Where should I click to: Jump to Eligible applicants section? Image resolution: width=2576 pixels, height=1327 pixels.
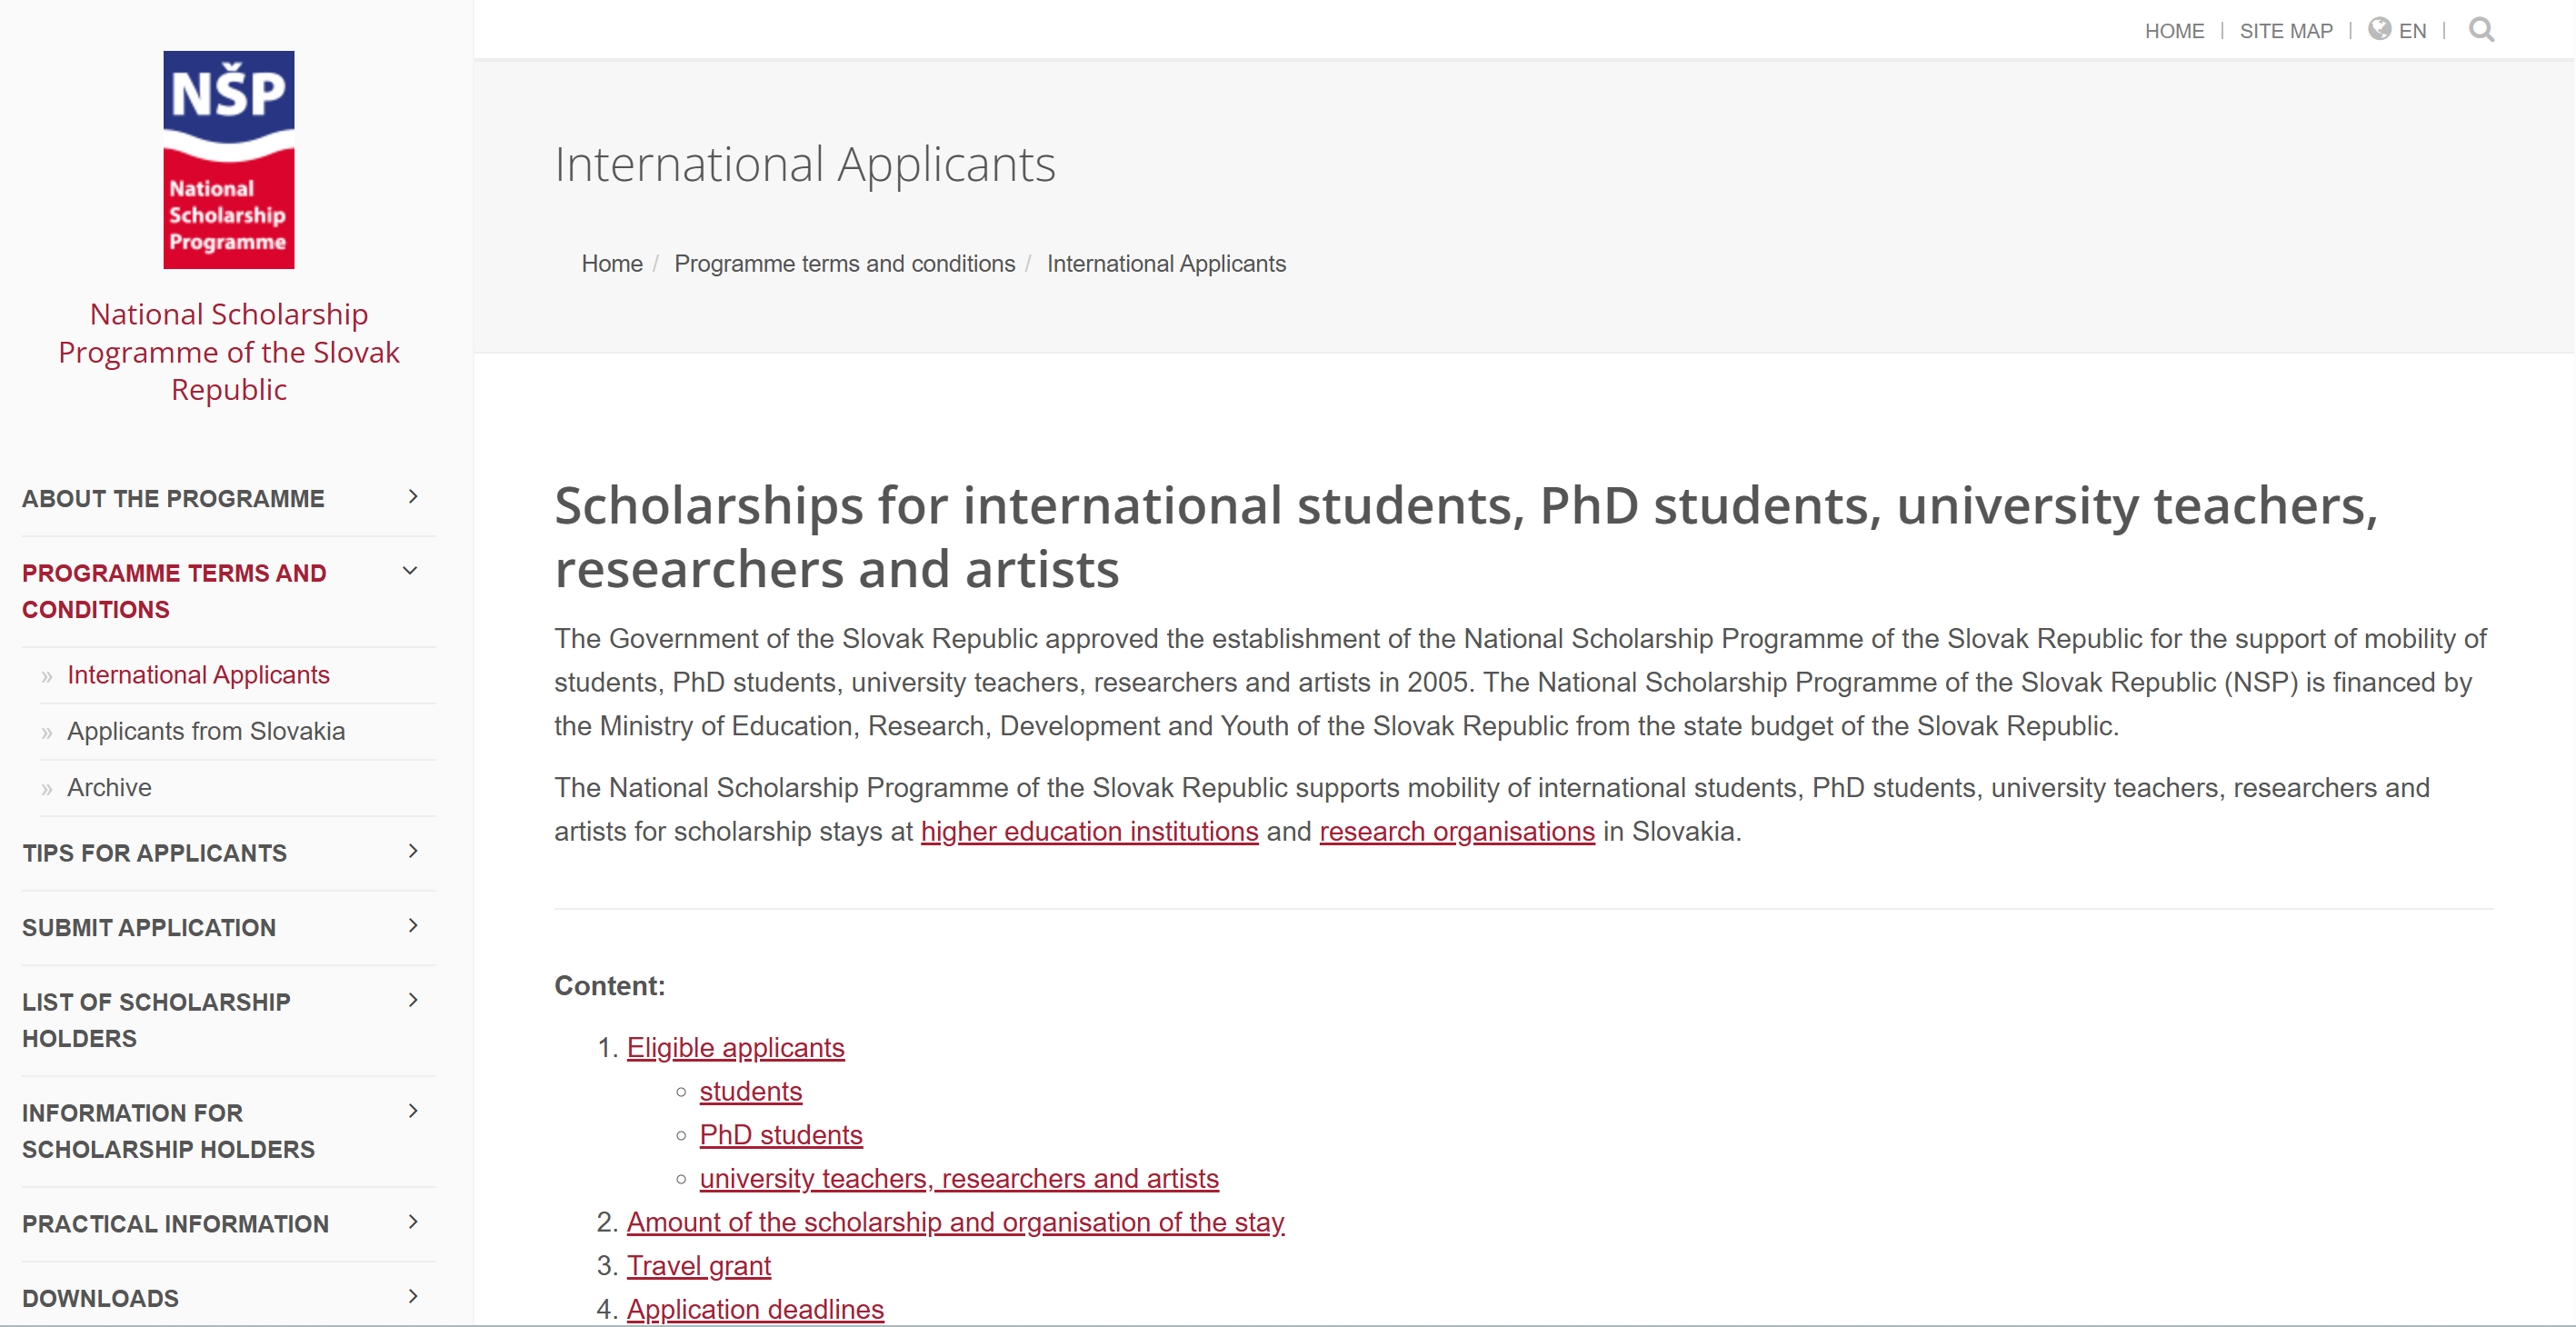tap(735, 1047)
